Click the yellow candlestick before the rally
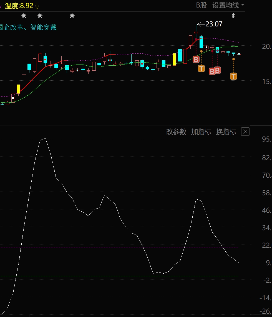The width and height of the screenshot is (272, 317). pos(175,60)
